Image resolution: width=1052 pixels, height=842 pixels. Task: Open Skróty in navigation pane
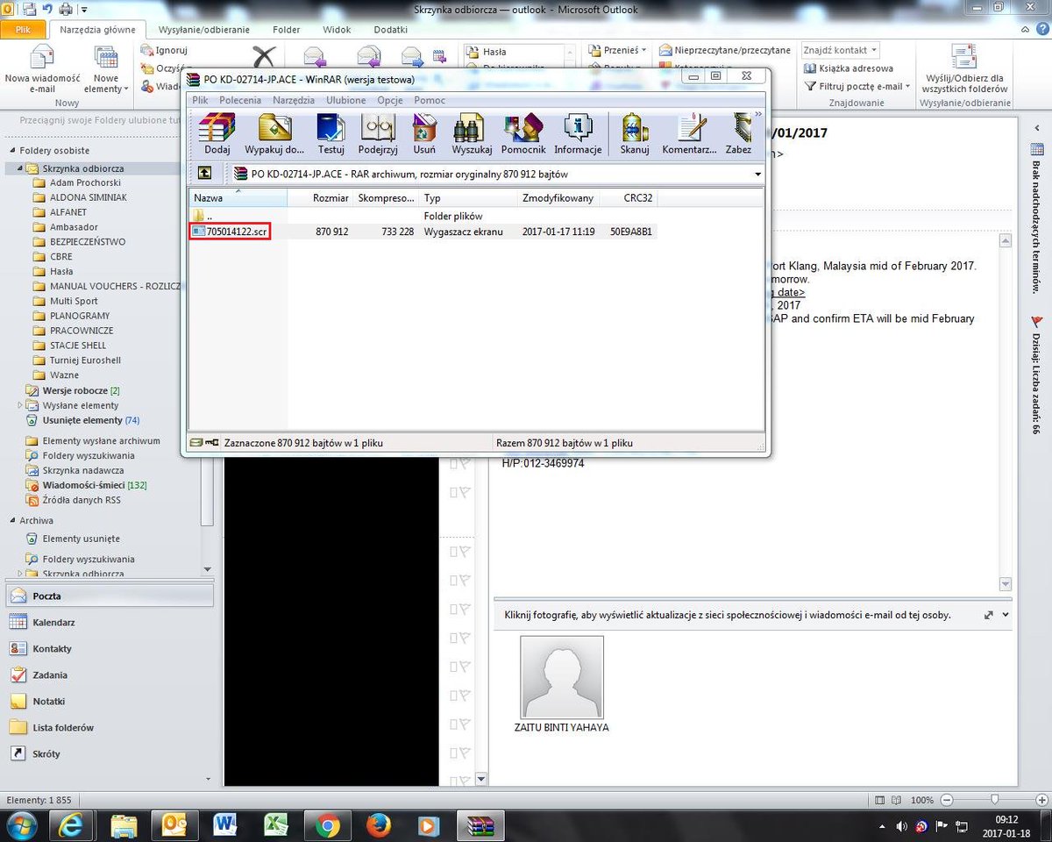pyautogui.click(x=108, y=754)
